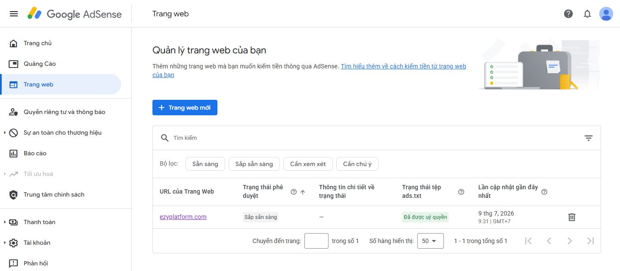Click the Đã được uỷ quyền badge
The height and width of the screenshot is (271, 620).
tap(425, 217)
